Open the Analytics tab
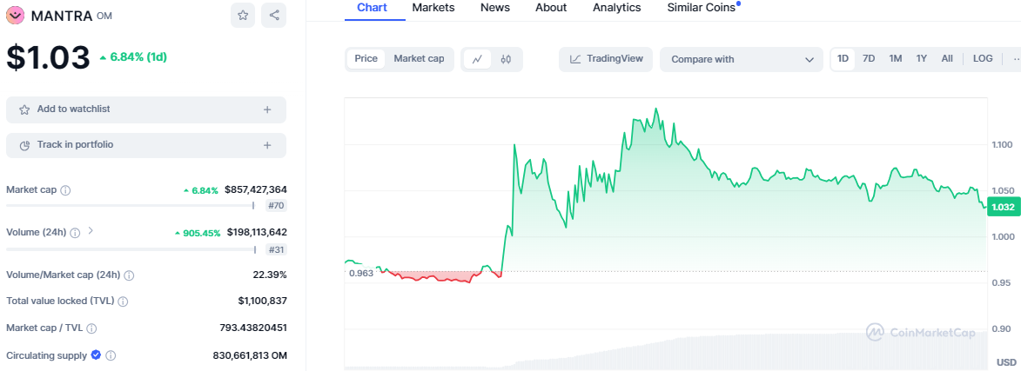Image resolution: width=1021 pixels, height=371 pixels. [x=616, y=8]
